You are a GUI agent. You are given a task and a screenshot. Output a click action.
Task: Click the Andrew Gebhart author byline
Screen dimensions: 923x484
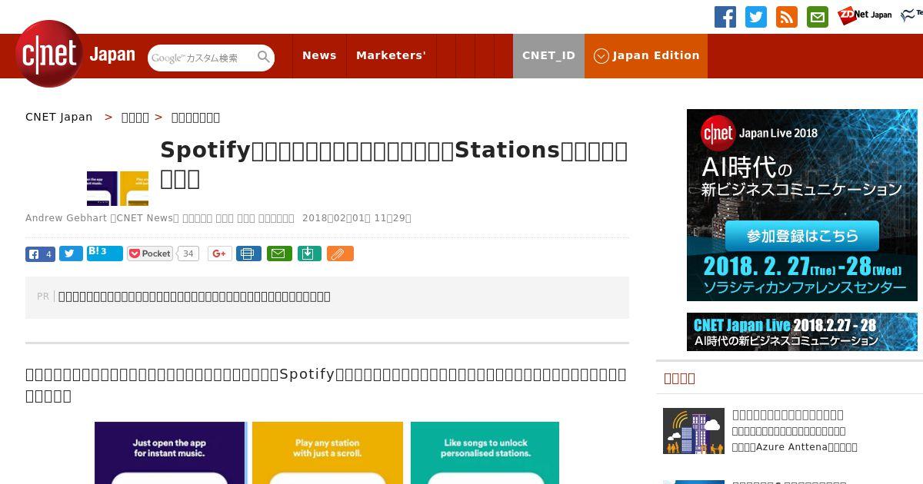tap(66, 218)
